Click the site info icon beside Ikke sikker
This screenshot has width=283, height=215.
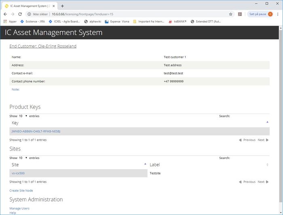[29, 14]
